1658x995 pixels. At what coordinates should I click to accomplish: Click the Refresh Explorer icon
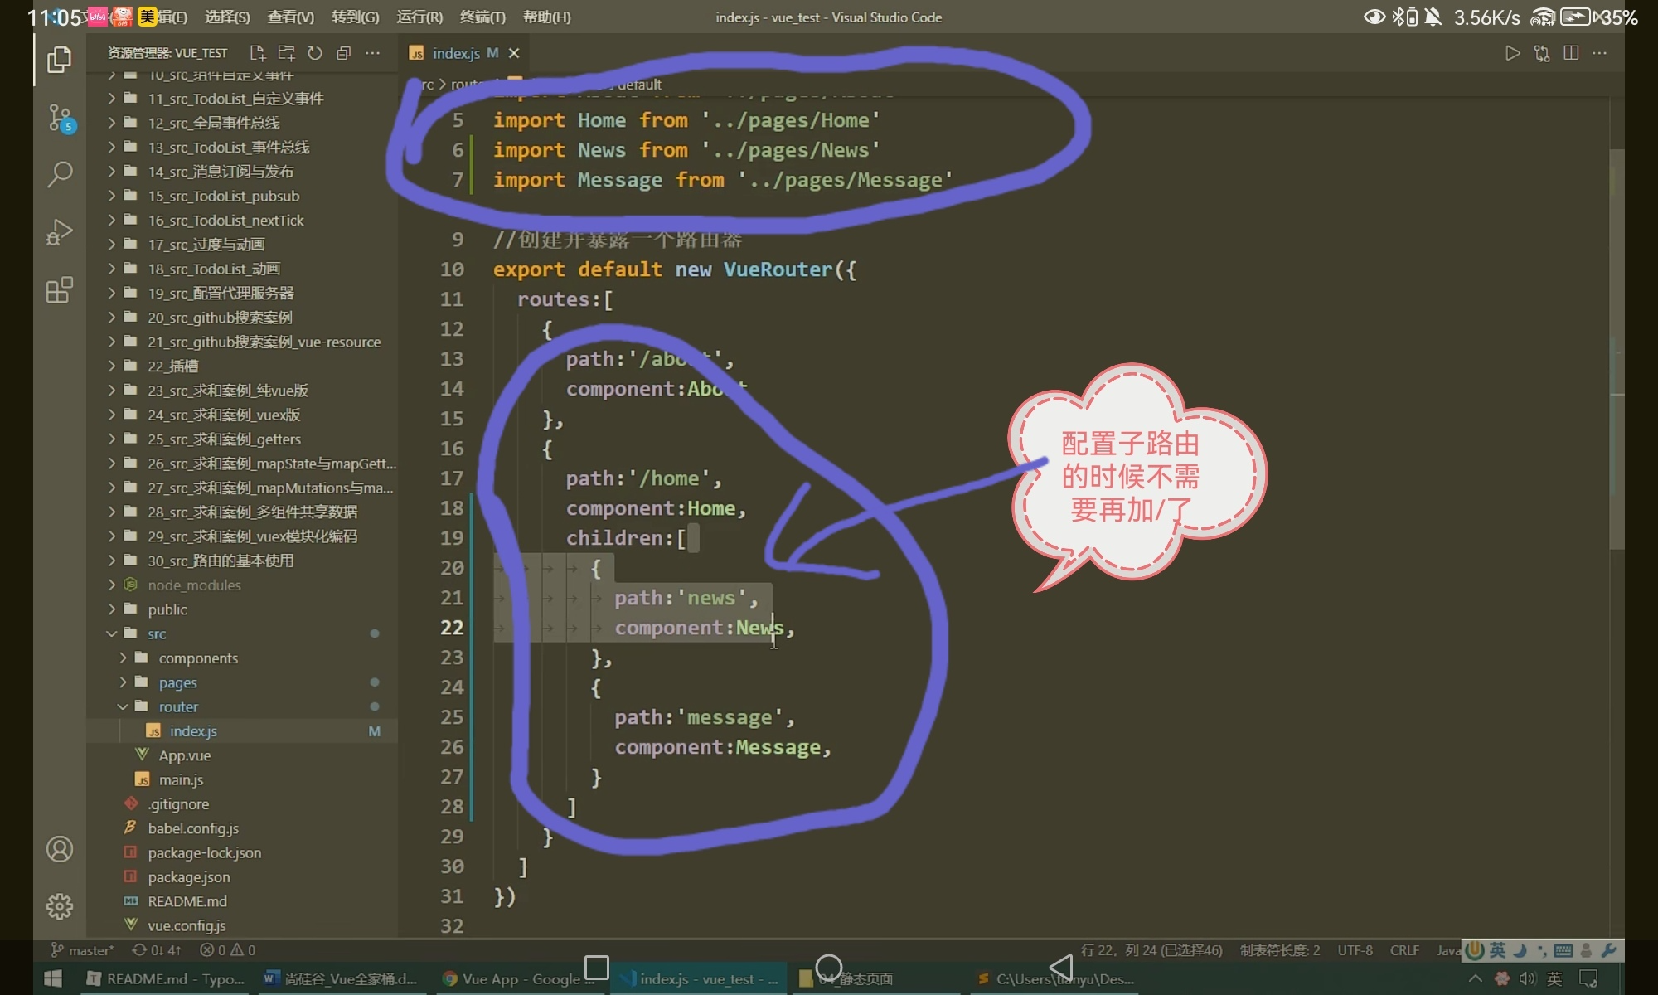(315, 53)
